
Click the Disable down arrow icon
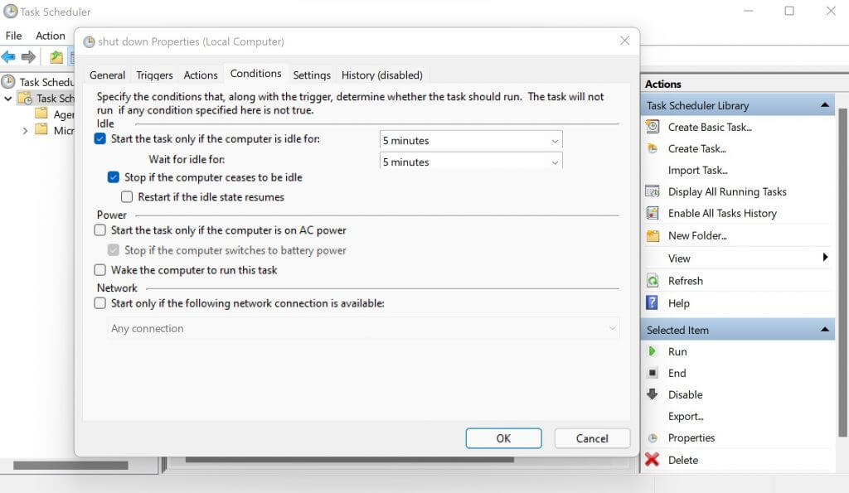(653, 394)
